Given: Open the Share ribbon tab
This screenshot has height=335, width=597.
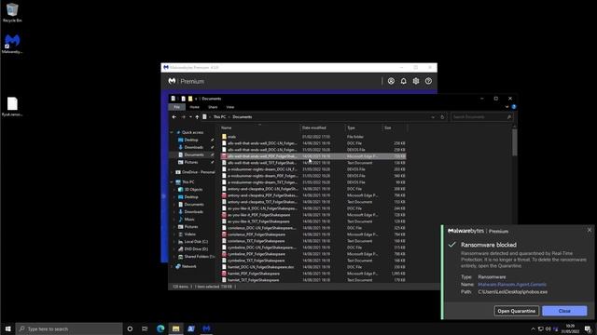Looking at the screenshot, I should (213, 107).
